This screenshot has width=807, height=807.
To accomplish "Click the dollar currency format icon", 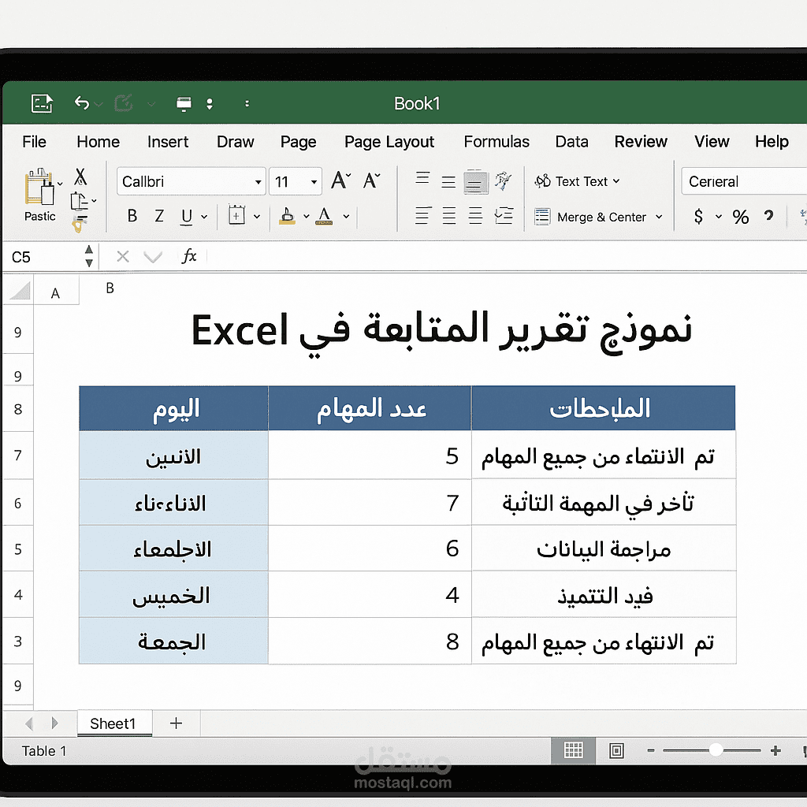I will (698, 216).
